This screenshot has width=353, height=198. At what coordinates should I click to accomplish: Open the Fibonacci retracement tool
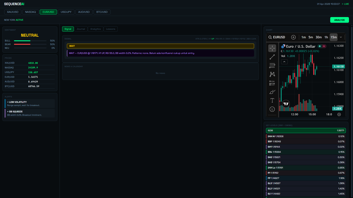(x=272, y=66)
